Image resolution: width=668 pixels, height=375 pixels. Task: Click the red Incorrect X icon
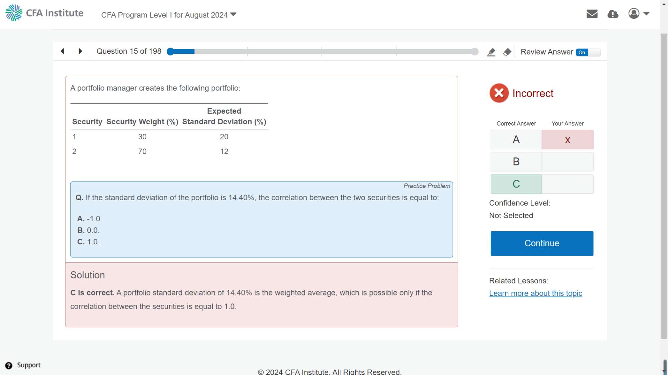pyautogui.click(x=499, y=93)
